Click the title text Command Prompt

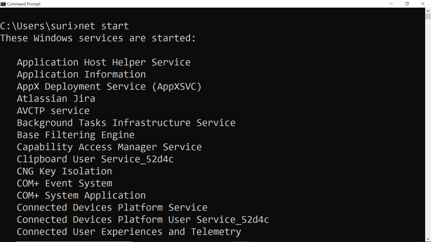[x=24, y=4]
